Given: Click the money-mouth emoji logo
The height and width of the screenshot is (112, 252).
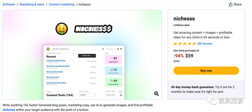Looking at the screenshot, I should pyautogui.click(x=62, y=29).
